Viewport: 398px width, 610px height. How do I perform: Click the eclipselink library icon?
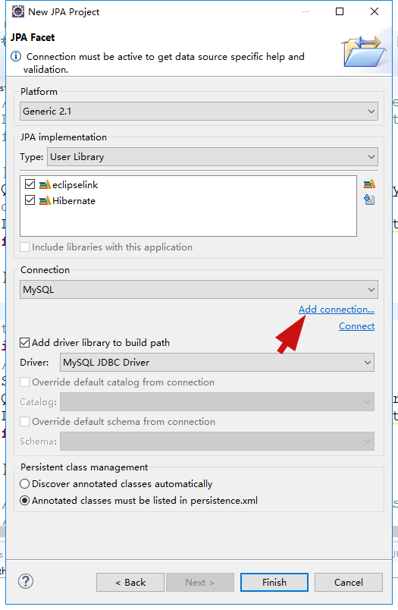click(x=45, y=184)
